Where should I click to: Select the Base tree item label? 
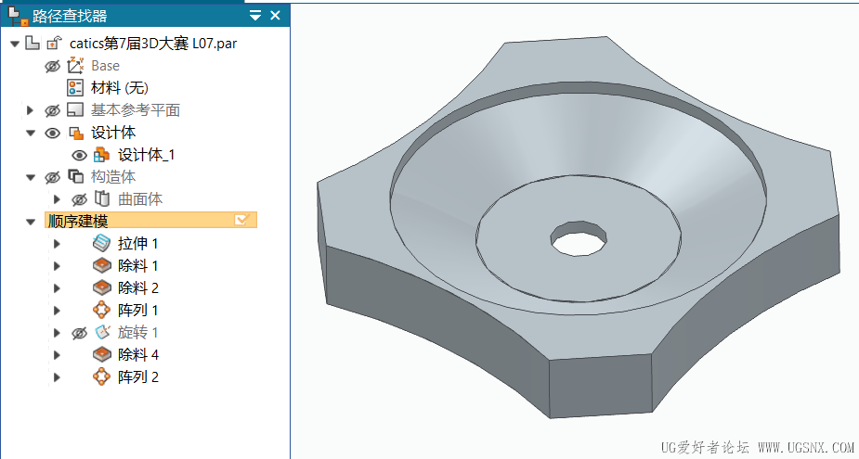[x=105, y=66]
